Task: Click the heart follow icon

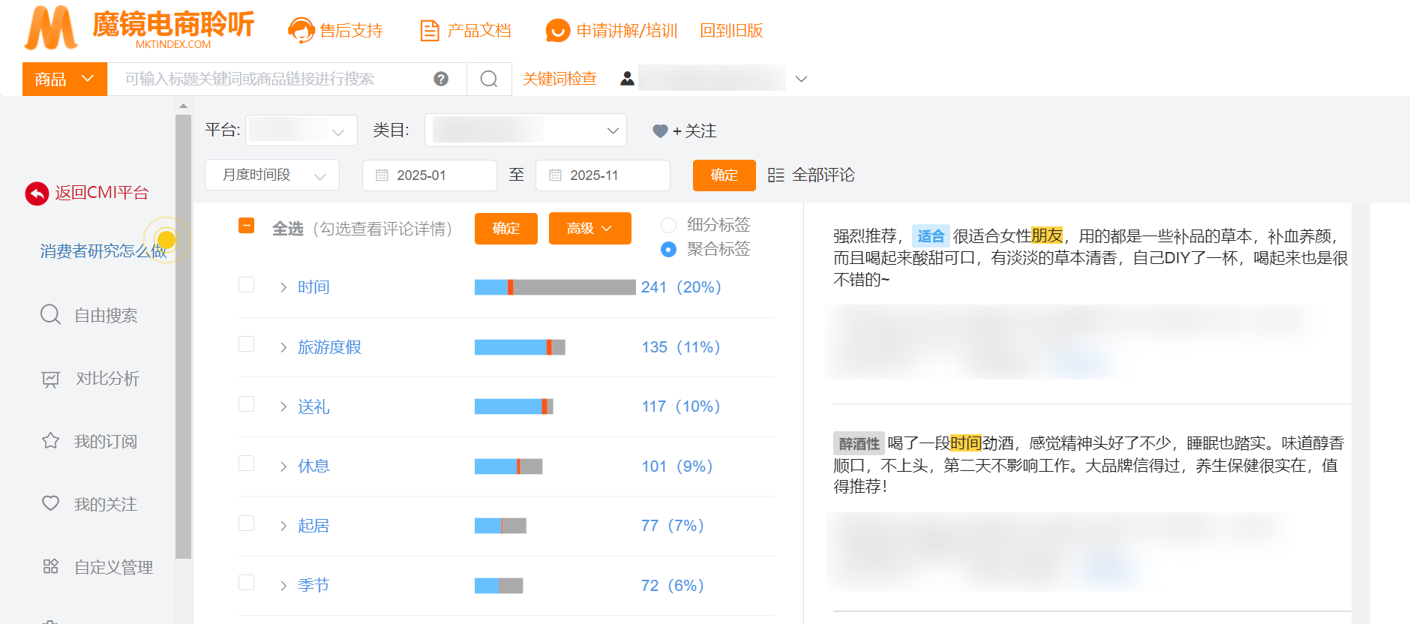Action: click(x=660, y=131)
